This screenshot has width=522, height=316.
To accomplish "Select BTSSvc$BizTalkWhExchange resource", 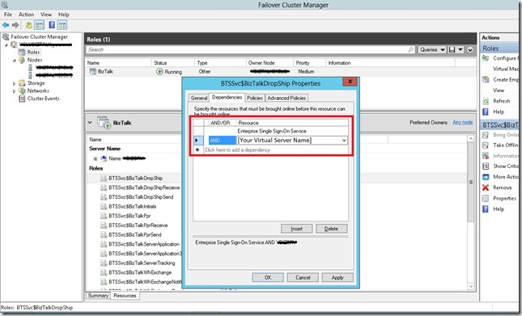I will (140, 272).
